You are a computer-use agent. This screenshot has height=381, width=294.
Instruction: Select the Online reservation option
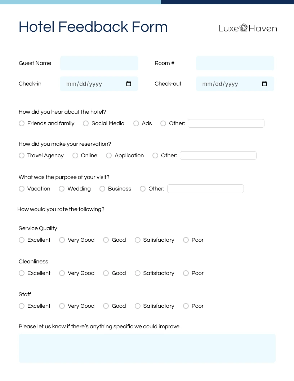point(75,156)
